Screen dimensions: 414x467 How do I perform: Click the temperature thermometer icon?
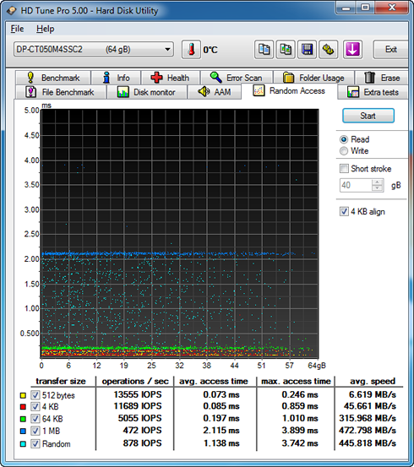(x=191, y=50)
